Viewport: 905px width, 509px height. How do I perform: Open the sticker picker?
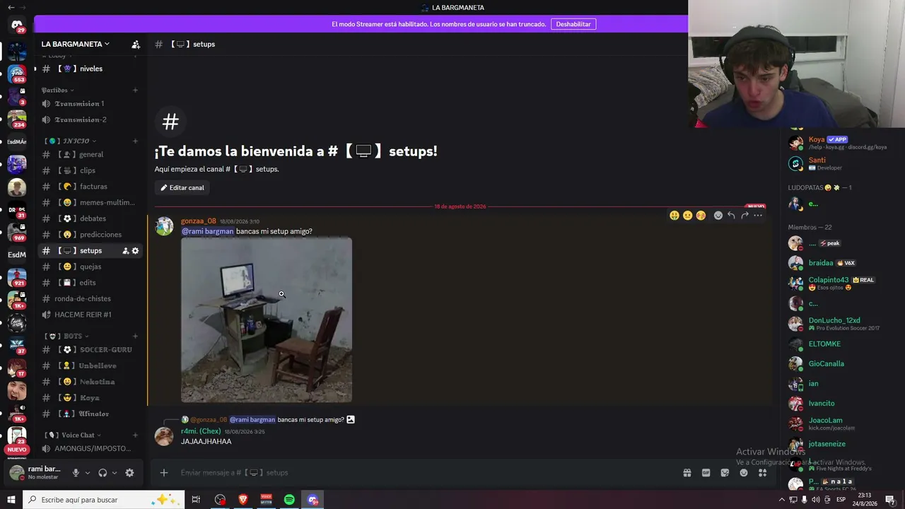725,472
